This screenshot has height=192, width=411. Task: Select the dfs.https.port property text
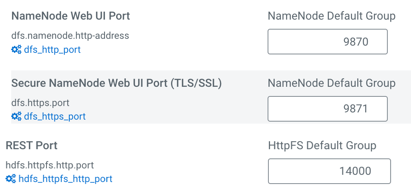point(40,102)
